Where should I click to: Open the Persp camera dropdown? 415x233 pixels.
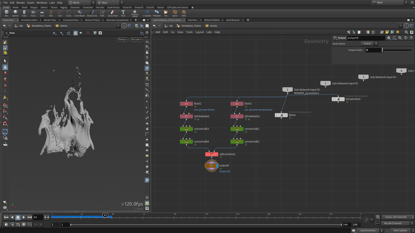(x=123, y=40)
